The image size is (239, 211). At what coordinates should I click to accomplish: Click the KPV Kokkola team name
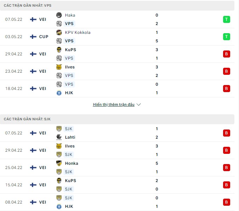(77, 32)
